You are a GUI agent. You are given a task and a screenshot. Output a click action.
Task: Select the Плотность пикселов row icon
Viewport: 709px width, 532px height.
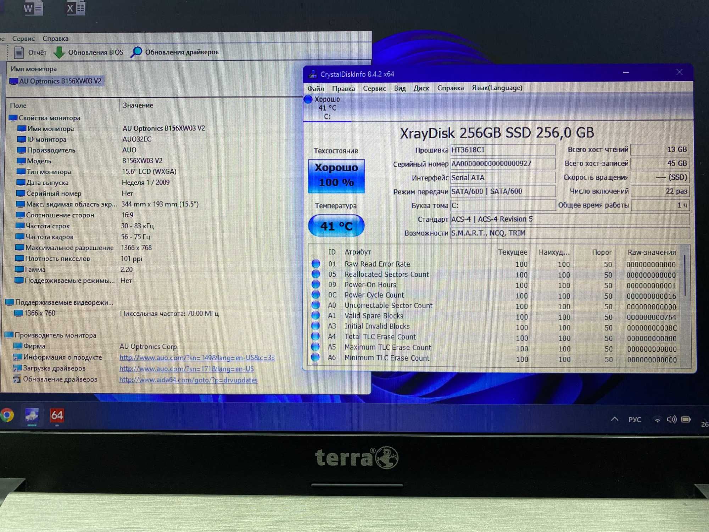pyautogui.click(x=19, y=259)
